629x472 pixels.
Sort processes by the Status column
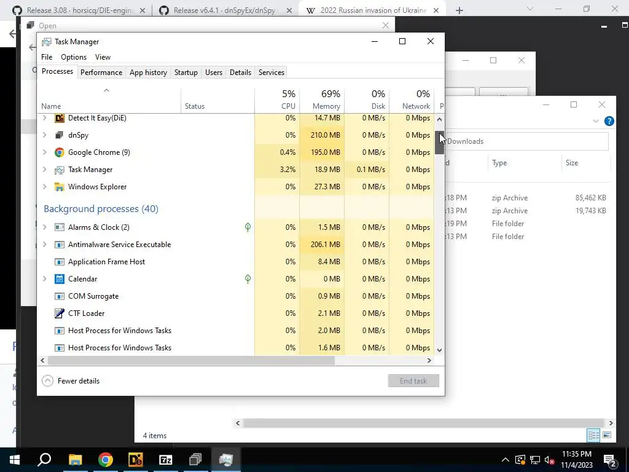point(217,99)
